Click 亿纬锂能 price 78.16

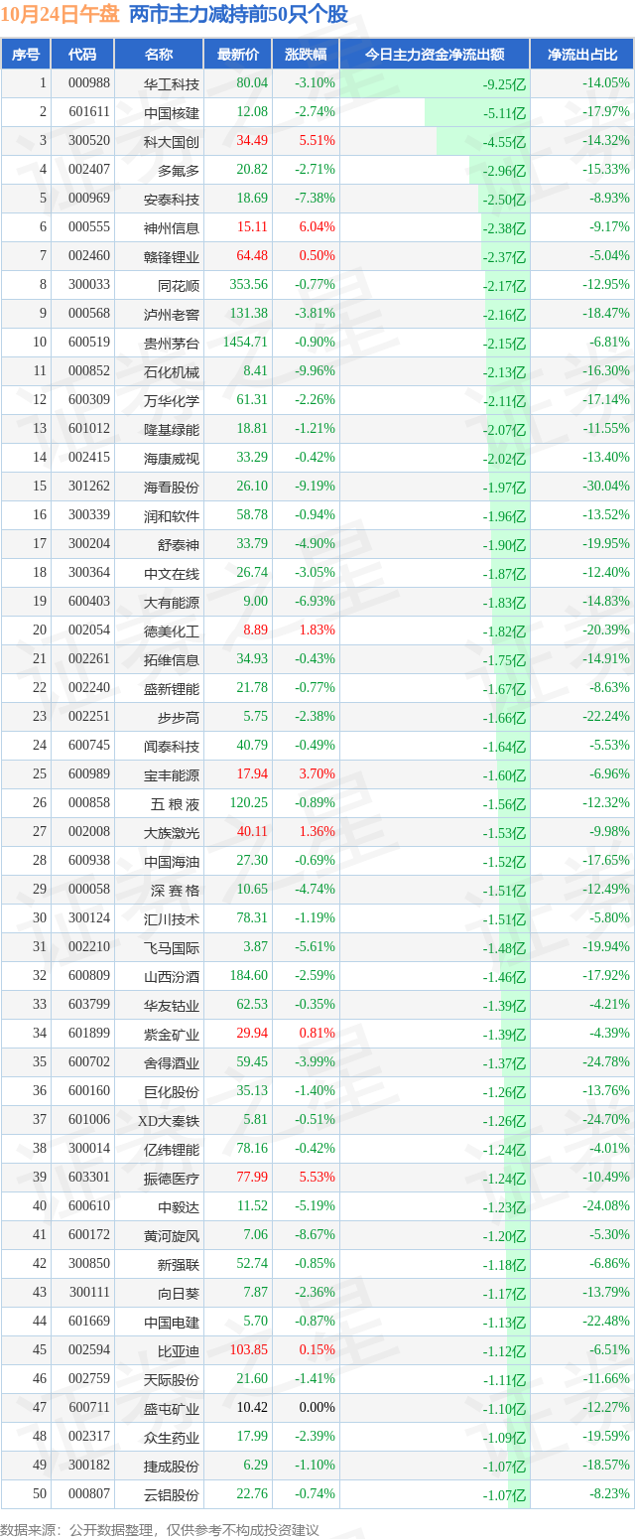coord(252,1149)
